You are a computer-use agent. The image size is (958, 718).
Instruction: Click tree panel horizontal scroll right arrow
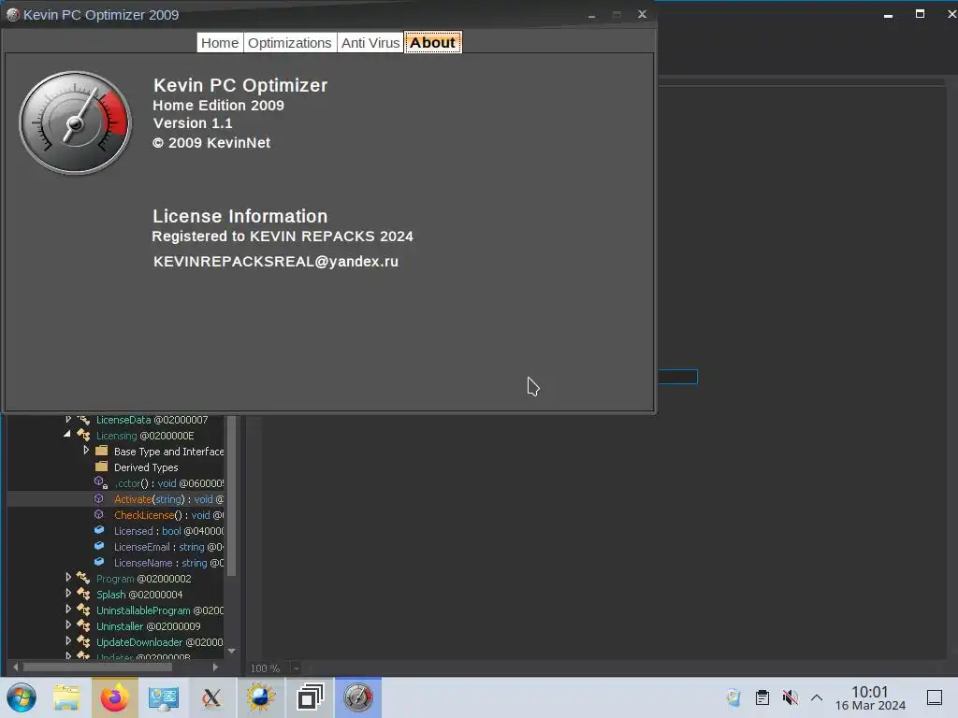click(215, 668)
